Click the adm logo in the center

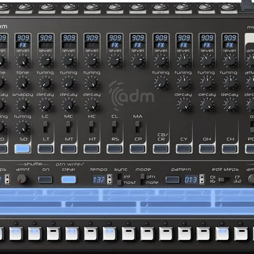tap(131, 96)
